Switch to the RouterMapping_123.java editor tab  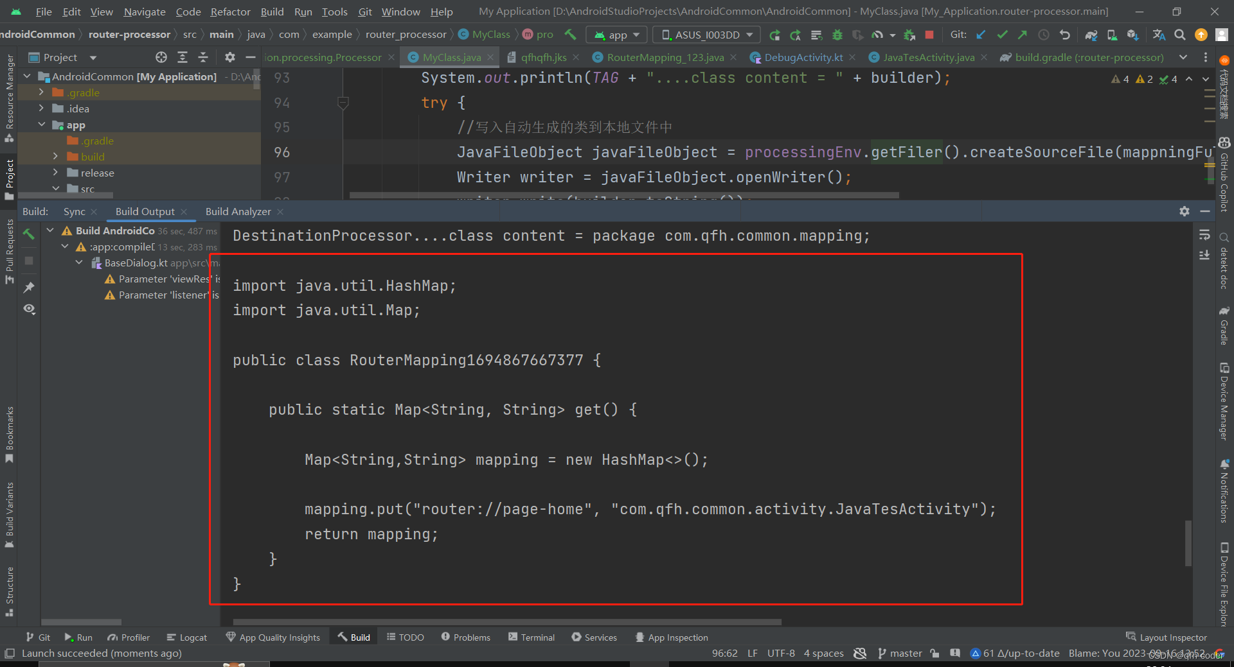pyautogui.click(x=665, y=57)
